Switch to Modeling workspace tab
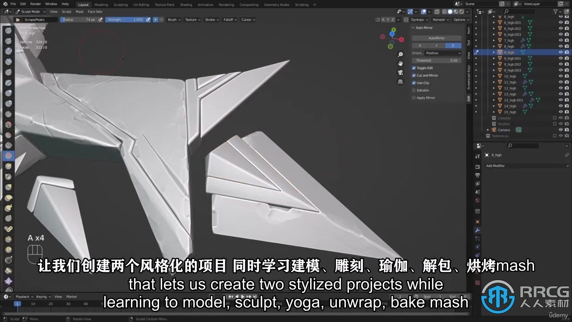 pos(101,4)
